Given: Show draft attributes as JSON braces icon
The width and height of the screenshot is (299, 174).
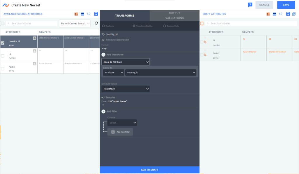Looking at the screenshot, I should click(281, 14).
